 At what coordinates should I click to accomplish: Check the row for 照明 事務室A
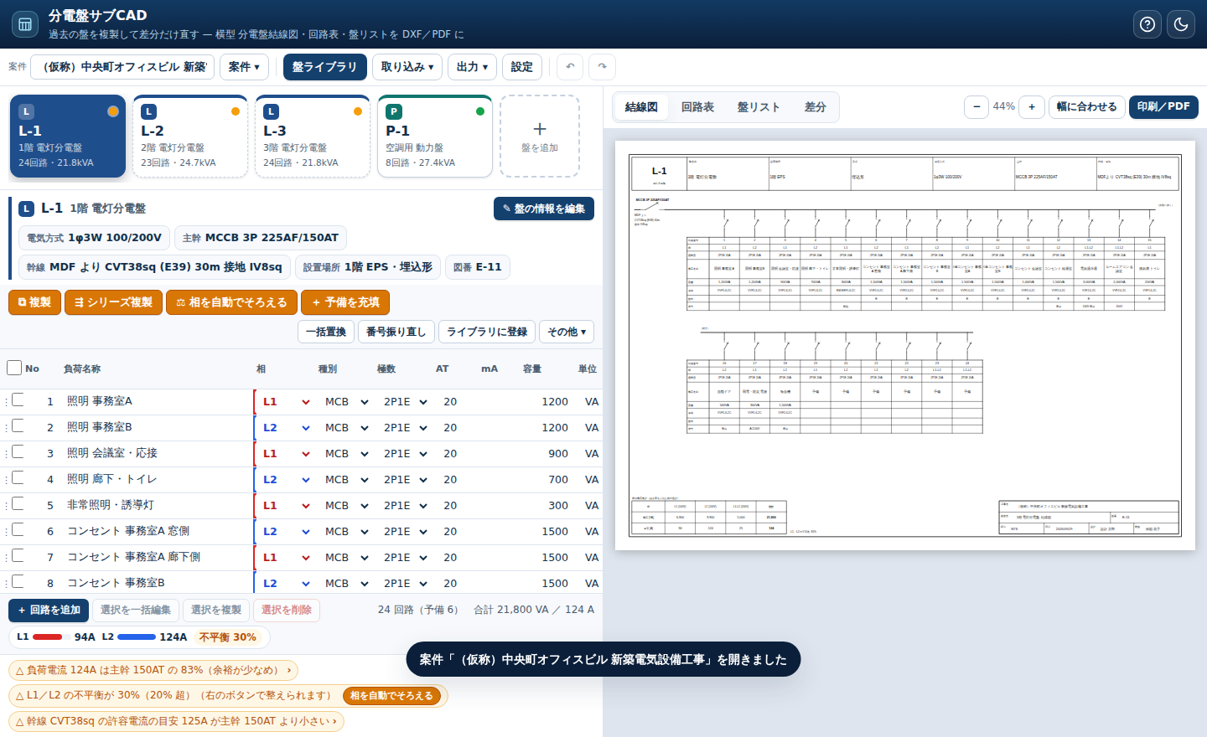[18, 399]
